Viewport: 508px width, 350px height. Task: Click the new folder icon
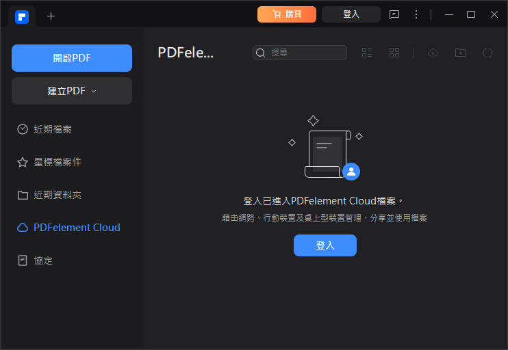coord(460,53)
